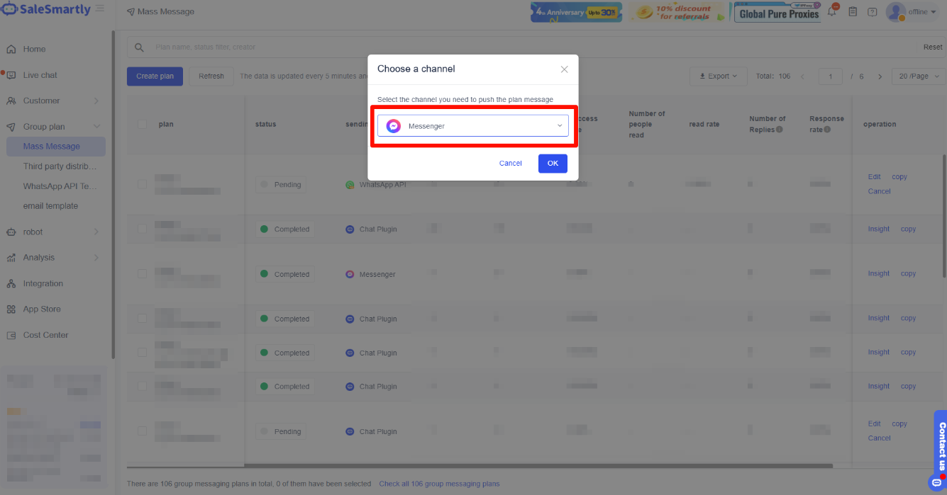
Task: Click Cancel in the channel dialog
Action: [x=510, y=164]
